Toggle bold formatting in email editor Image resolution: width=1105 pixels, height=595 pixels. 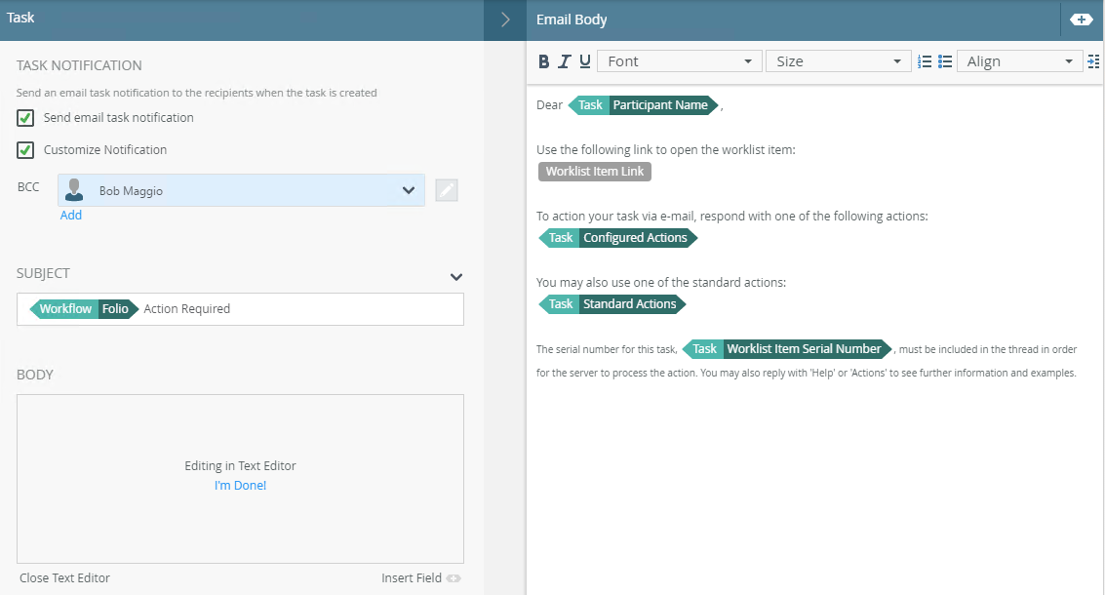(x=544, y=61)
